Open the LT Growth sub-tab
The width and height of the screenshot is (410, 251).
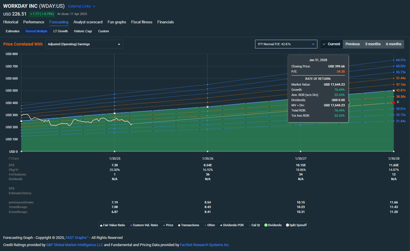(61, 31)
